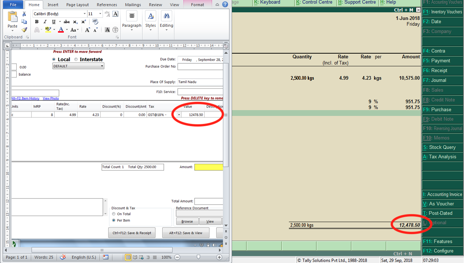Open Tally's Support Centre menu
This screenshot has width=464, height=263.
coord(358,2)
